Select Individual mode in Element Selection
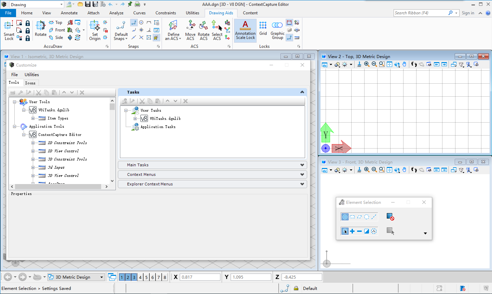 pos(345,217)
